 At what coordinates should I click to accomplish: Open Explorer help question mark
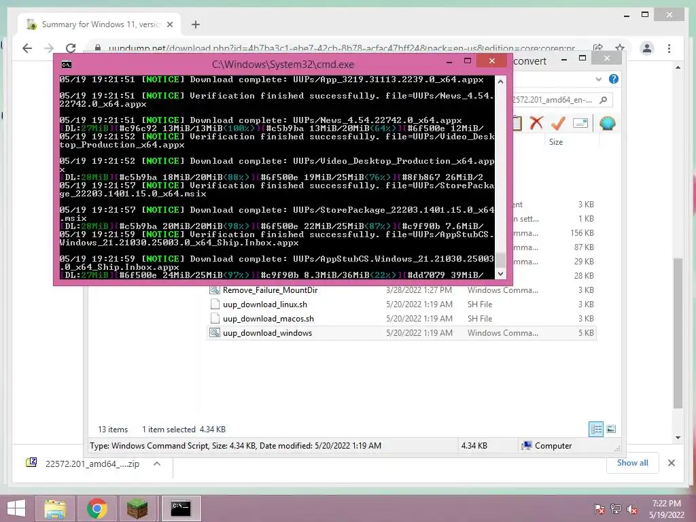[x=614, y=79]
